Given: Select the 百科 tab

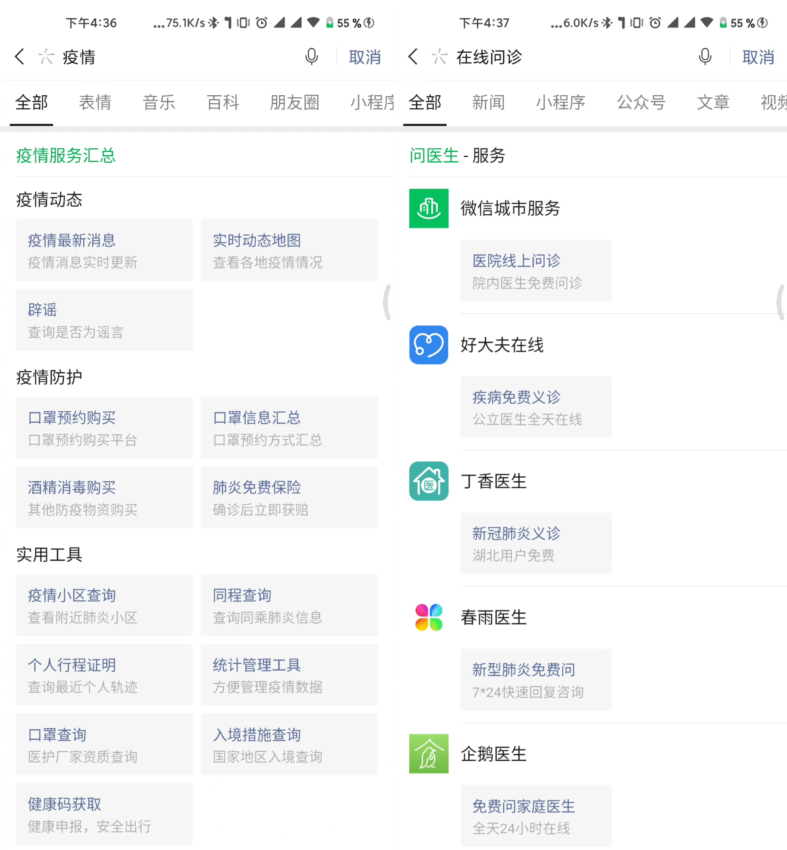Looking at the screenshot, I should point(223,102).
